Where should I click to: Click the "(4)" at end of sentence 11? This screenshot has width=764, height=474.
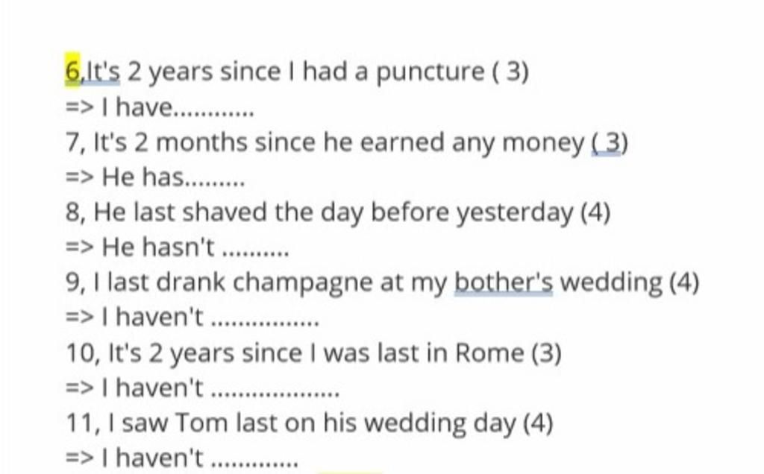pyautogui.click(x=538, y=423)
